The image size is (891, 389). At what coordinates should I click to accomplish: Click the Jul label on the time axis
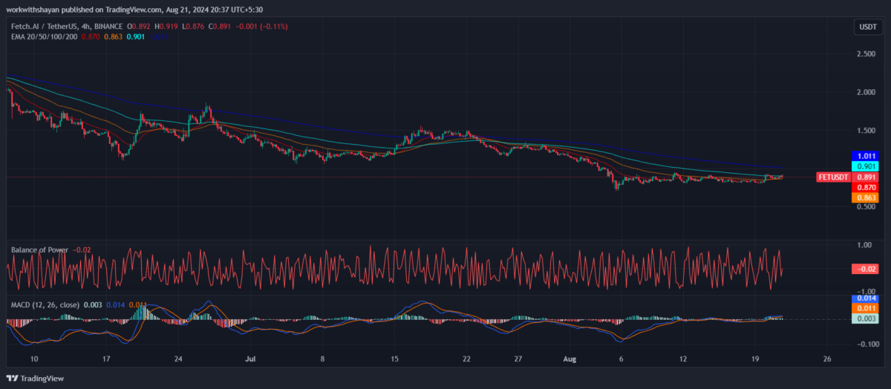pos(250,359)
